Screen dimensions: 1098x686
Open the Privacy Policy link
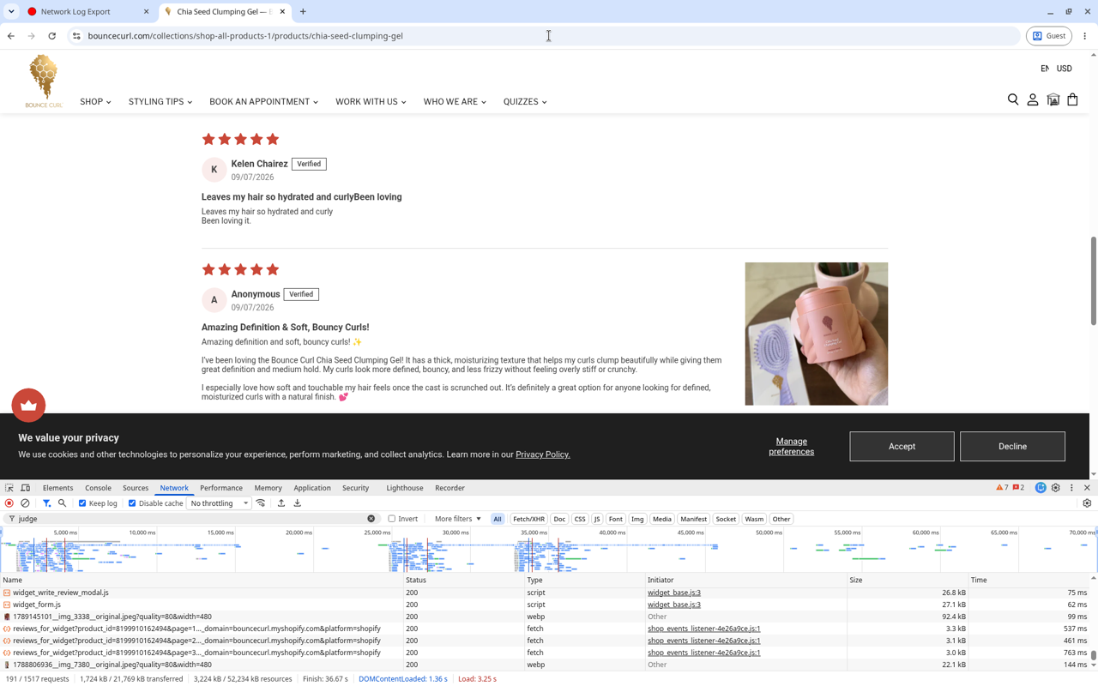click(x=542, y=454)
